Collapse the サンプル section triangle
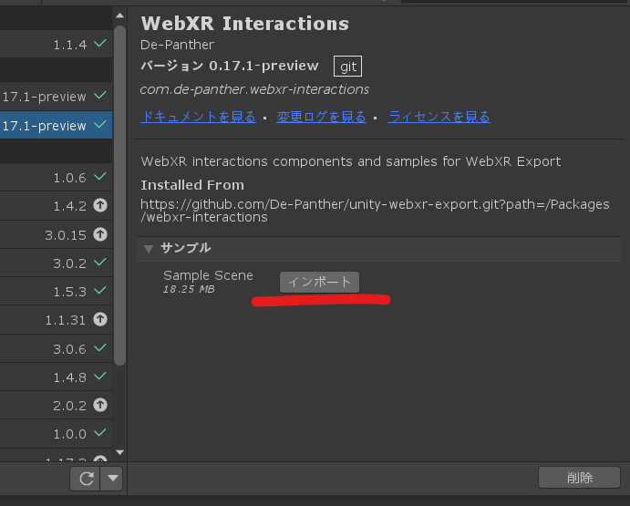The height and width of the screenshot is (506, 630). [x=149, y=249]
